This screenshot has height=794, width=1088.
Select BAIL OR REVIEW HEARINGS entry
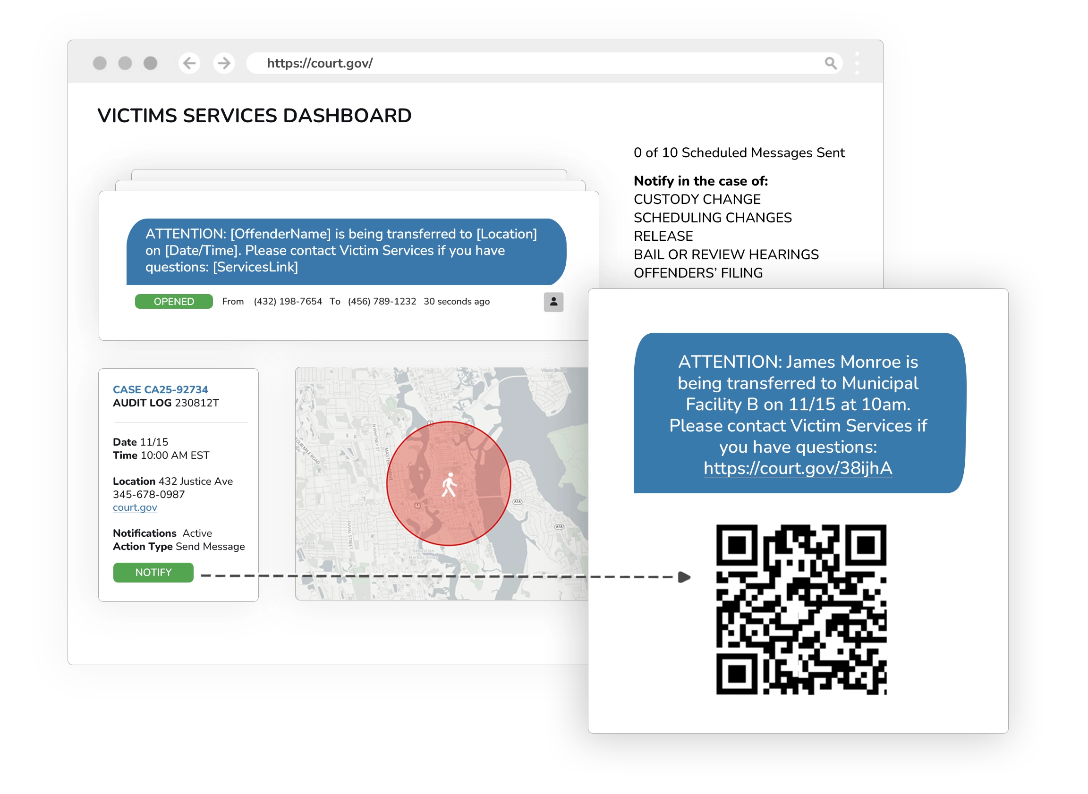[x=726, y=254]
